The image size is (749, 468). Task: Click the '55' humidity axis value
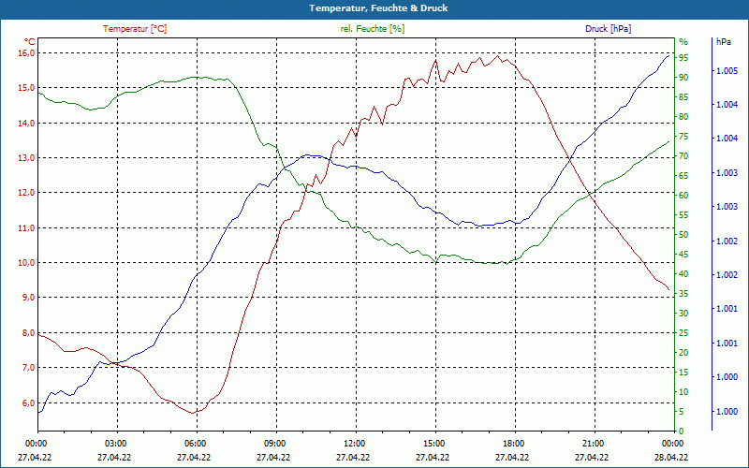pos(683,215)
